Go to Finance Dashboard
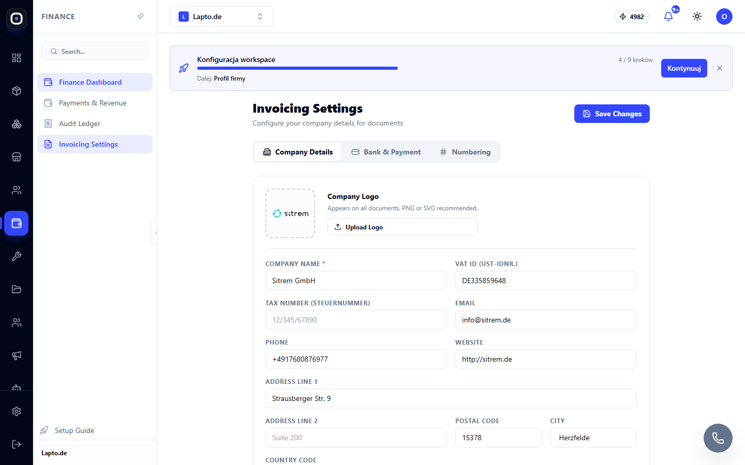Screen dimensions: 745x465 point(95,82)
